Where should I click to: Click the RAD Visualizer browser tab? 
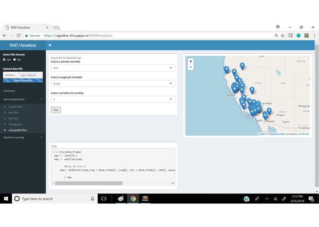(x=27, y=27)
